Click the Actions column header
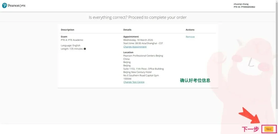 click(190, 30)
